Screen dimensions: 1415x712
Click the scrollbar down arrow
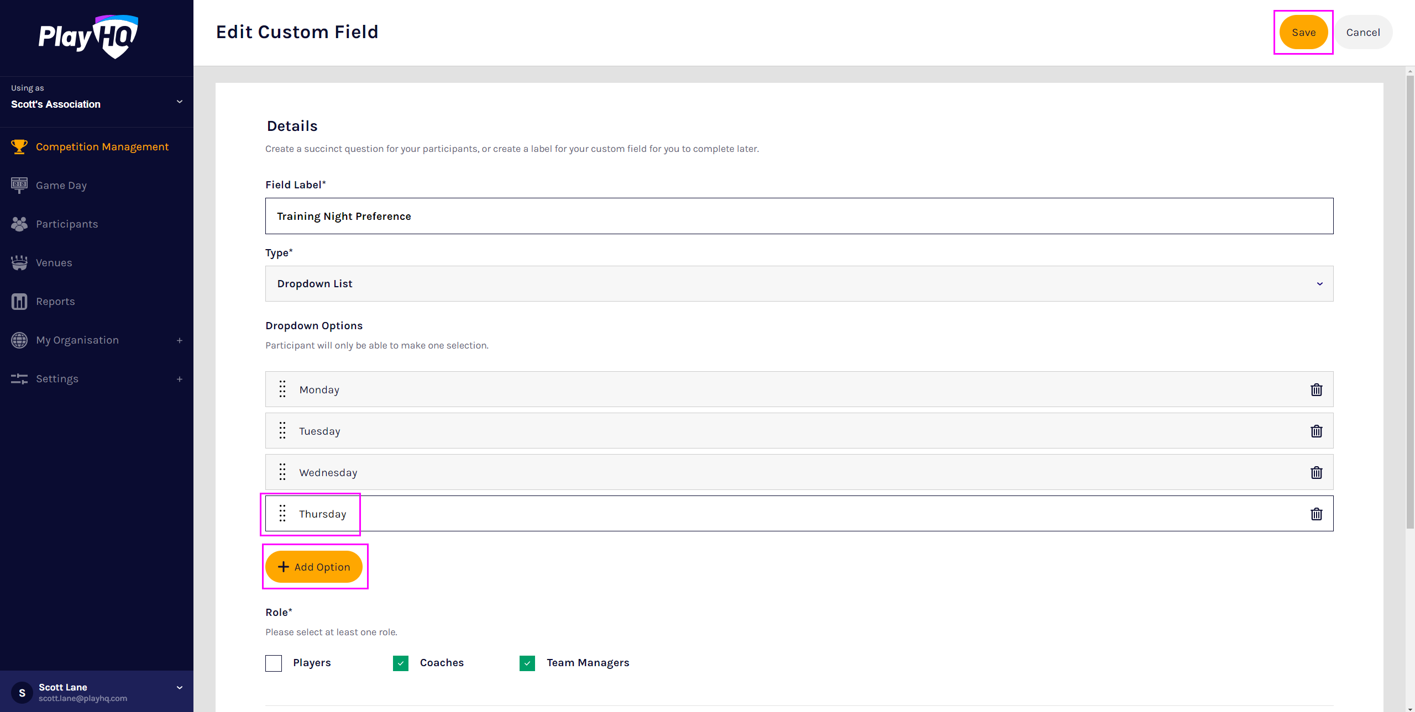point(1410,708)
